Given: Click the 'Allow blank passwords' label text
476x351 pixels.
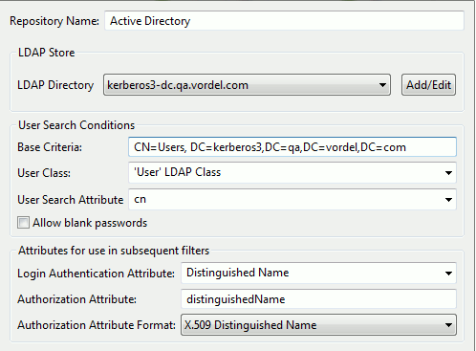Looking at the screenshot, I should pos(90,223).
